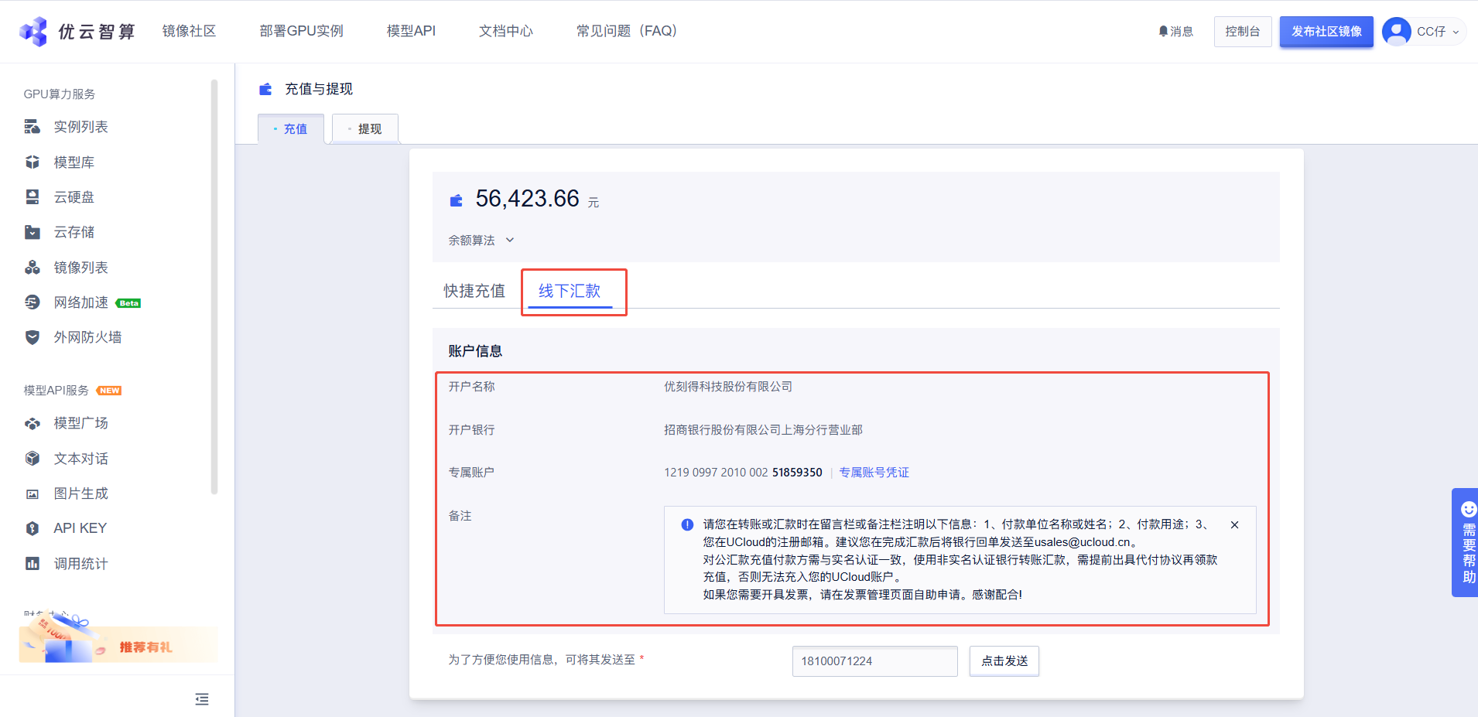Click the wallet icon beside the balance
Screen dimensions: 1478x717
[457, 200]
